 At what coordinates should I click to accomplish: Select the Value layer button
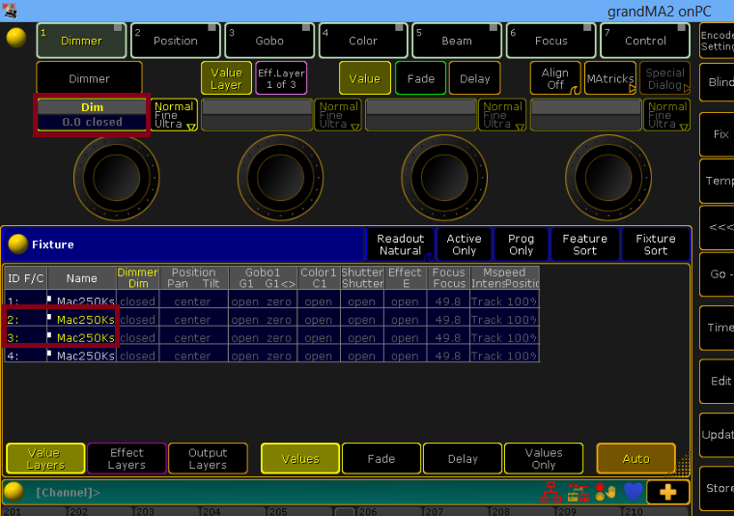365,78
